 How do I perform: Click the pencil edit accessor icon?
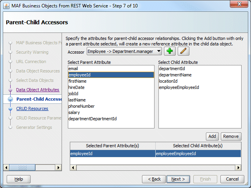184,51
